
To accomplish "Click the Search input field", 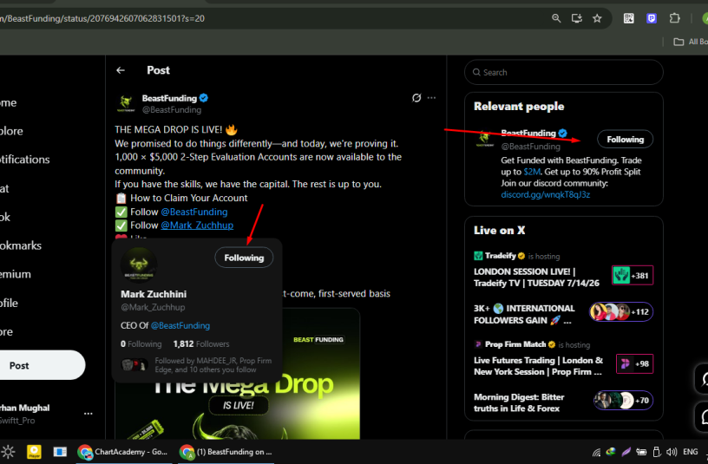I will 563,72.
